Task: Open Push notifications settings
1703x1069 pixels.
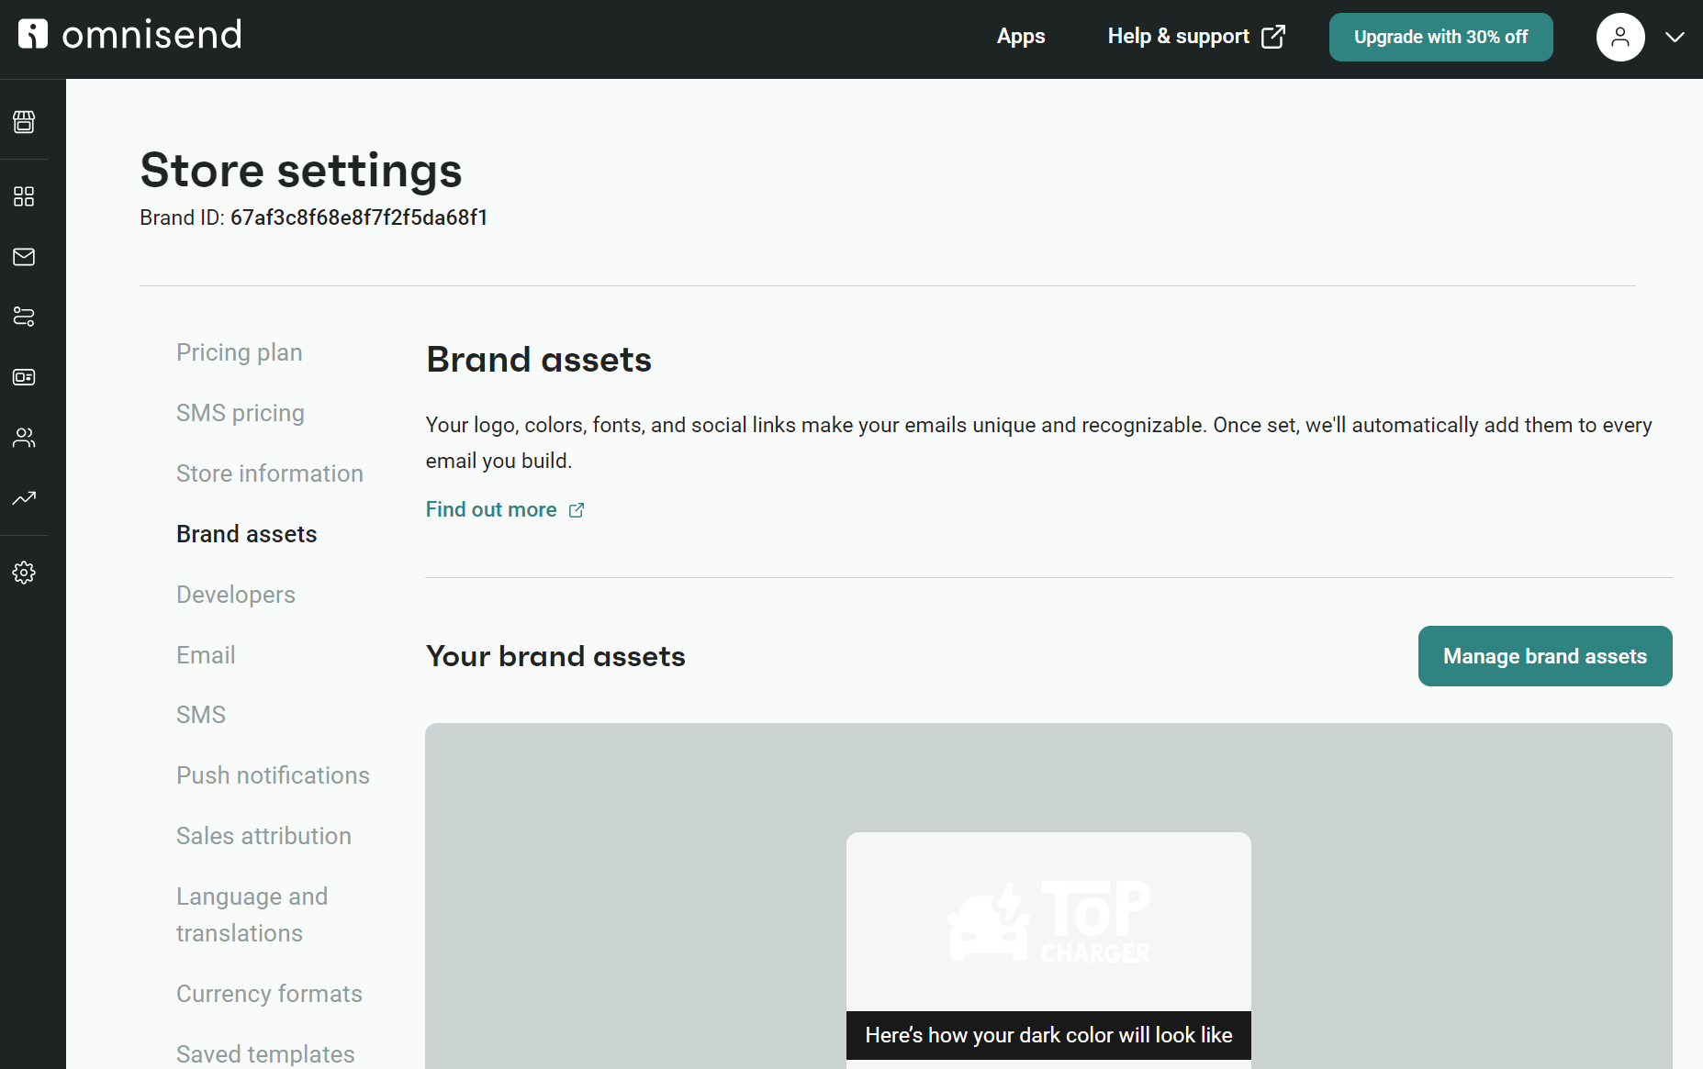Action: 273,775
